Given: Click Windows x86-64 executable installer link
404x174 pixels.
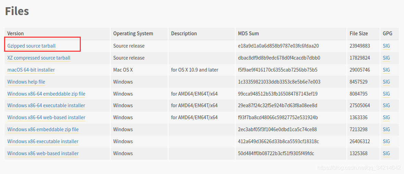Looking at the screenshot, I should (x=46, y=105).
